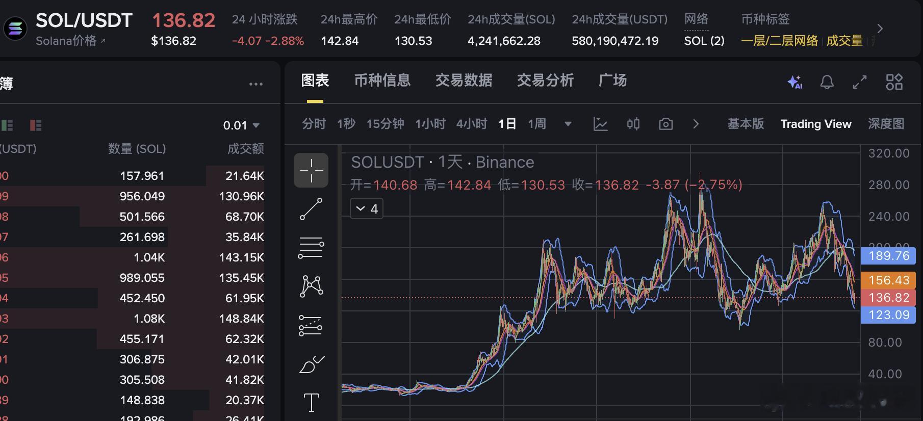The height and width of the screenshot is (421, 923).
Task: Take a chart snapshot with camera icon
Action: click(665, 124)
